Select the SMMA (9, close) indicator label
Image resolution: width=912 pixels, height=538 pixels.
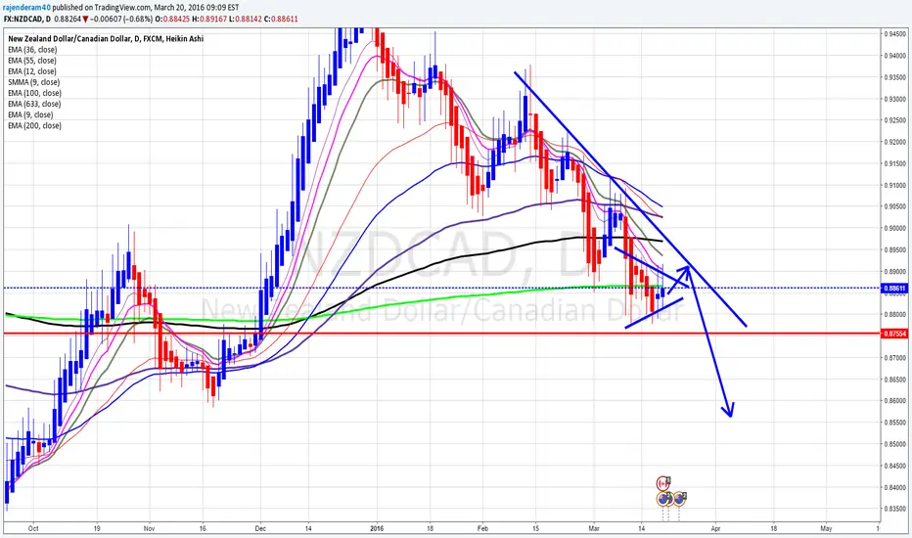(34, 82)
